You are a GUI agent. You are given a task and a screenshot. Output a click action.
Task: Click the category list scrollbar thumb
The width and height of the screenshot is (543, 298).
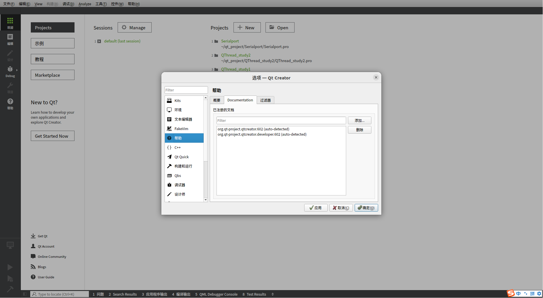click(206, 131)
